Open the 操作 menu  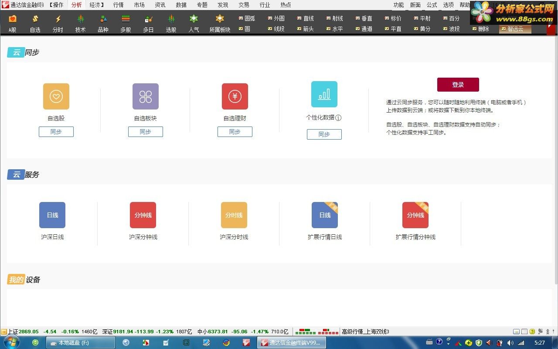(x=58, y=5)
